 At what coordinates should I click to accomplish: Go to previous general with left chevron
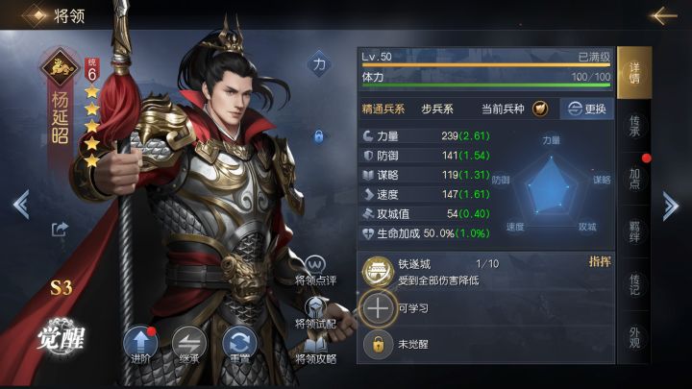pyautogui.click(x=21, y=205)
